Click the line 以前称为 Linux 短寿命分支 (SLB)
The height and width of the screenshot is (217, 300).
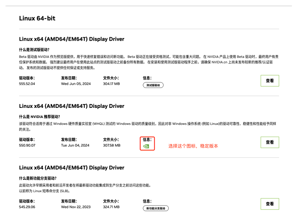tap(44, 191)
